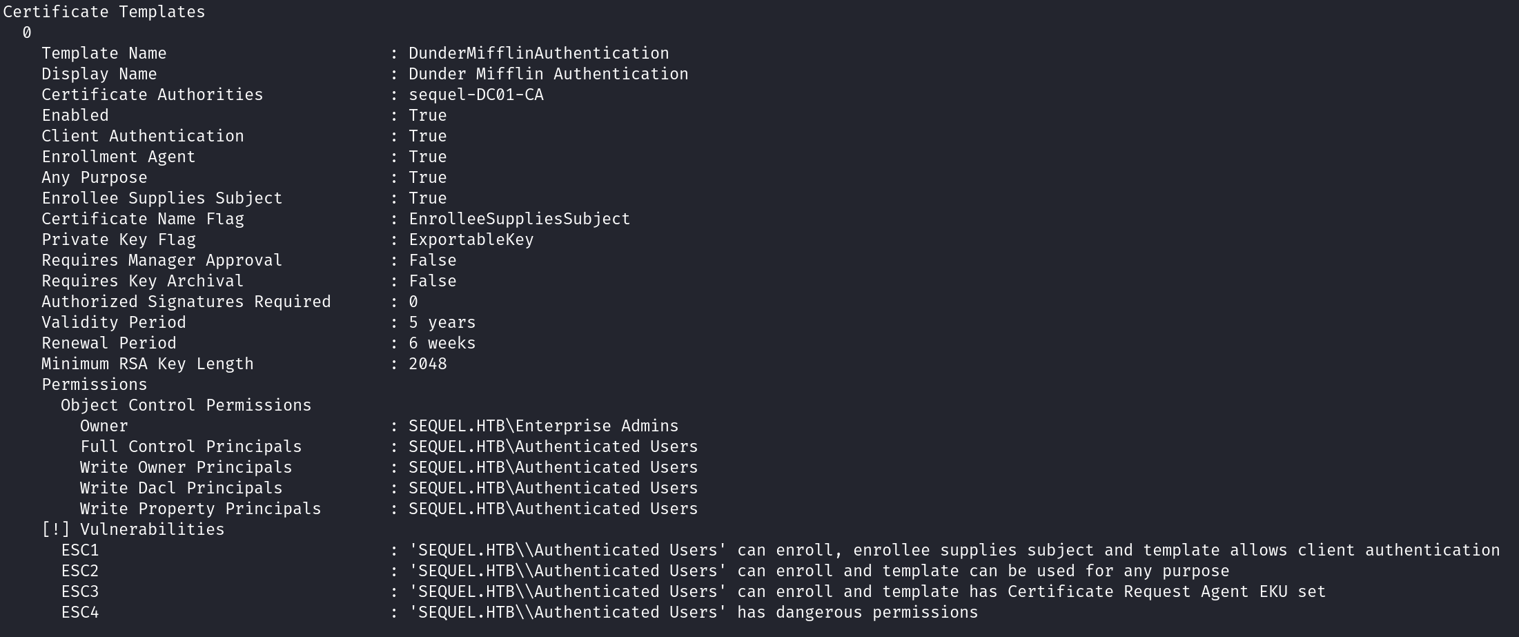Click the Certificate Templates heading

[104, 12]
